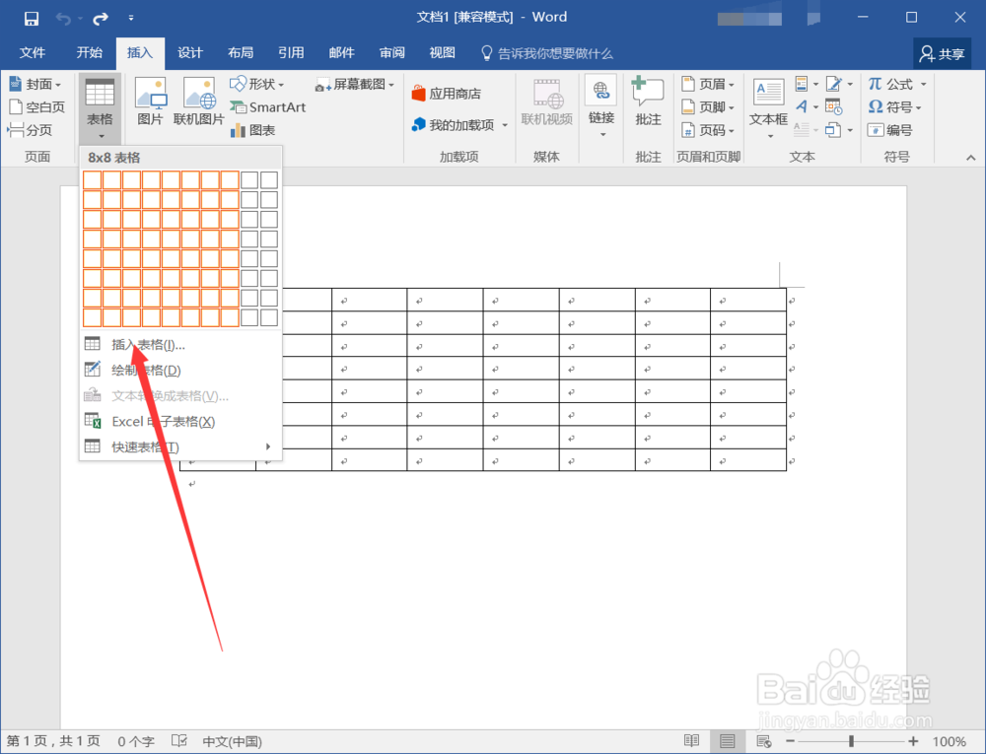The width and height of the screenshot is (986, 754).
Task: Insert a 空白页 blank page
Action: (x=37, y=106)
